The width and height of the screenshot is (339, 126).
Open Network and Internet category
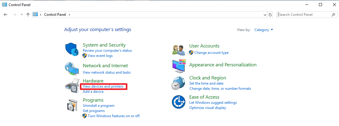105,65
